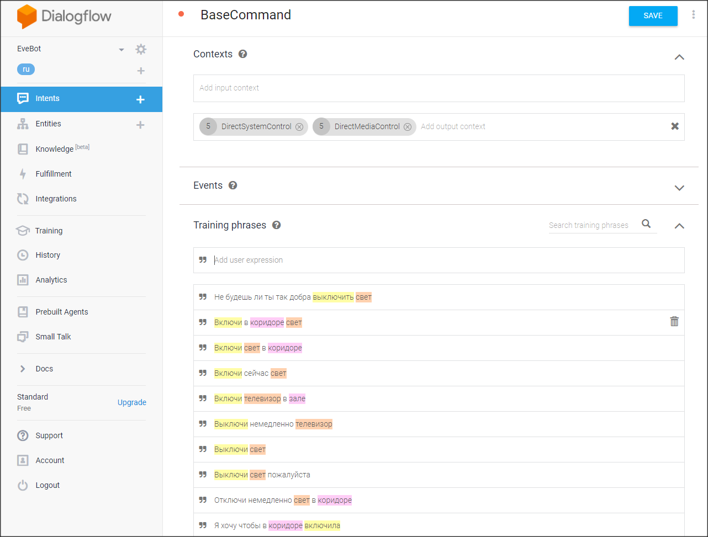Open the three-dot more options menu

(x=693, y=15)
